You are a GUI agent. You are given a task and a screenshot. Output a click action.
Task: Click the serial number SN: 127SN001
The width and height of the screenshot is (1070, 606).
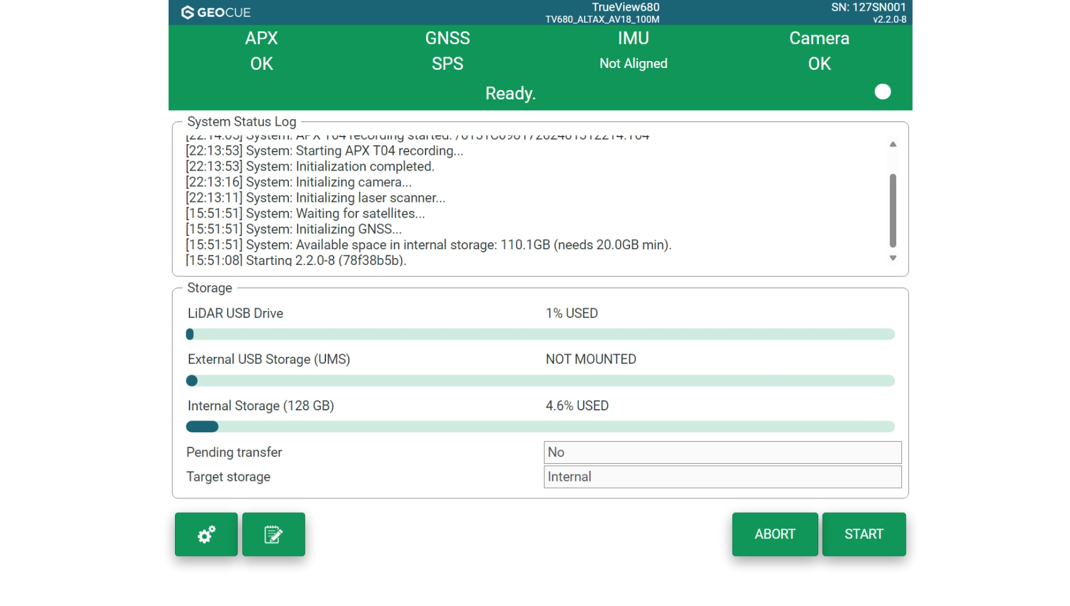[868, 8]
